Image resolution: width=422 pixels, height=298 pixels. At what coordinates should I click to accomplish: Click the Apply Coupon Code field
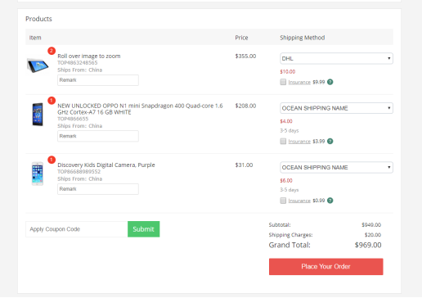77,229
